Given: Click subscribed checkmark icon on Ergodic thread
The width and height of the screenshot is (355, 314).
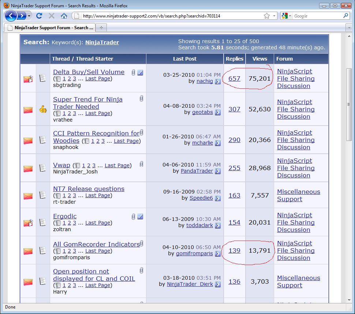Looking at the screenshot, I should [x=140, y=217].
